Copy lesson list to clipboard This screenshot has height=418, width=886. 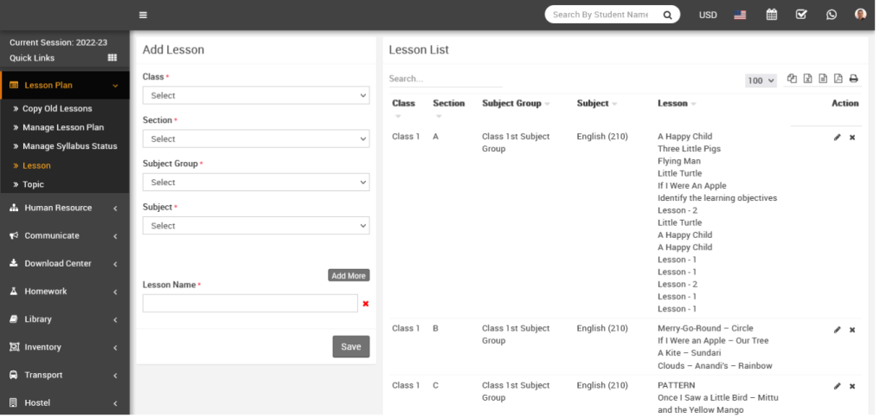(792, 79)
